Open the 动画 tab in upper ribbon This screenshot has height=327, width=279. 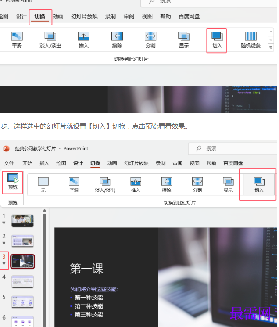(x=58, y=17)
